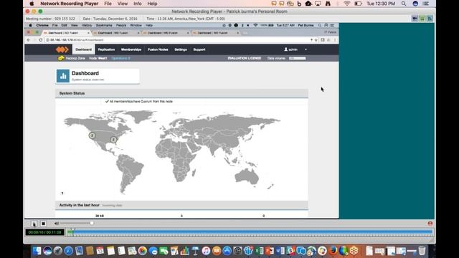Click the west coast node marker on map
Viewport: 459px width, 258px height.
92,135
